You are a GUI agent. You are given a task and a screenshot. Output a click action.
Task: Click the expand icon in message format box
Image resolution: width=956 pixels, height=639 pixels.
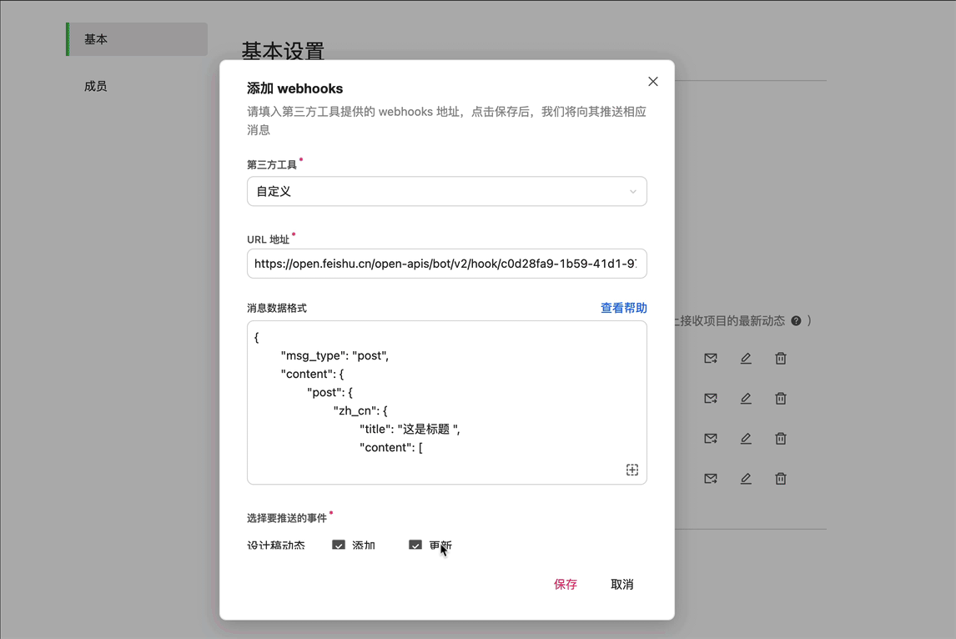tap(632, 470)
